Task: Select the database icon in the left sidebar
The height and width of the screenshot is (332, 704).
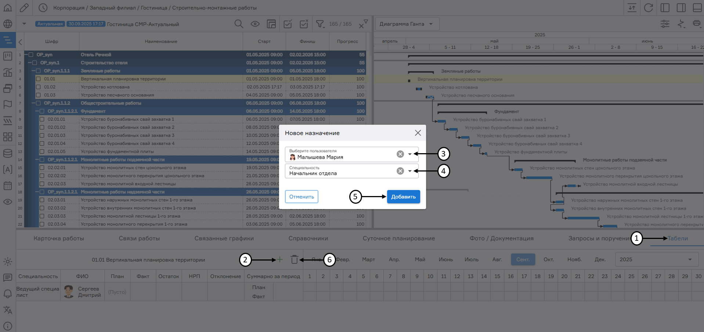Action: pyautogui.click(x=8, y=153)
